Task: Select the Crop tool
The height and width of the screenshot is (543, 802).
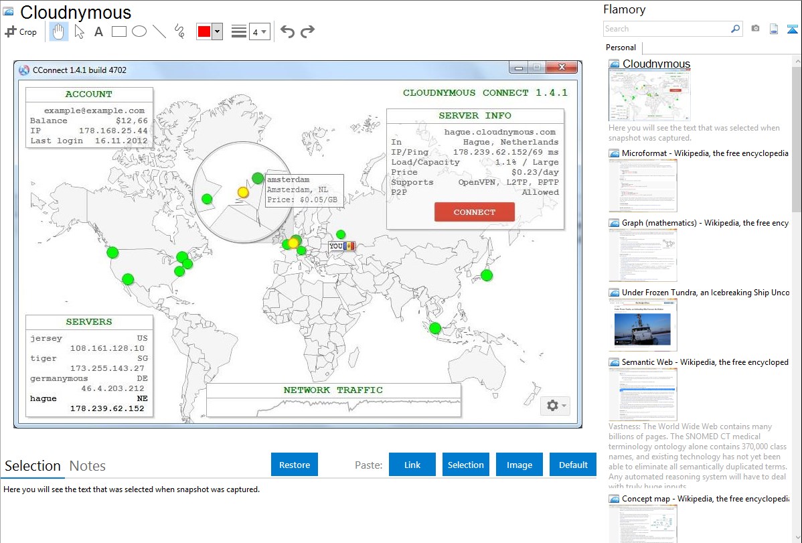Action: point(21,31)
